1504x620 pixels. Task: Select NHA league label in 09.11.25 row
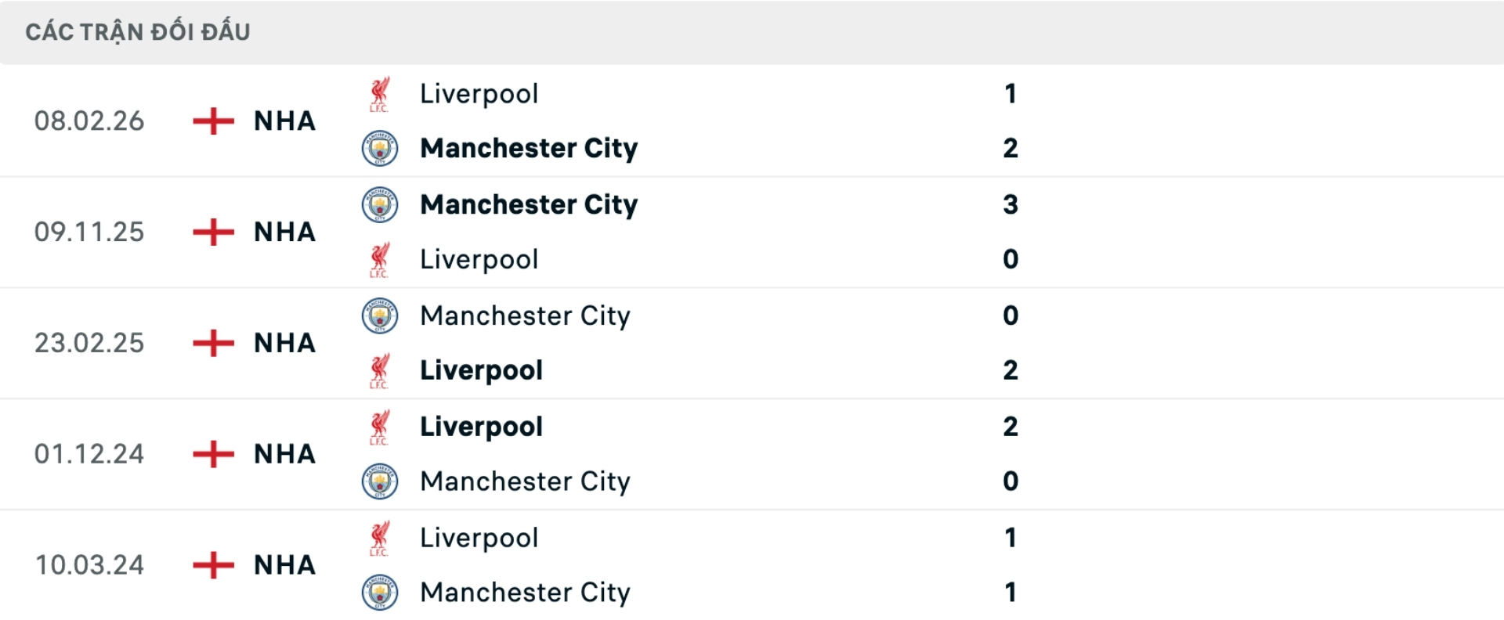tap(284, 232)
